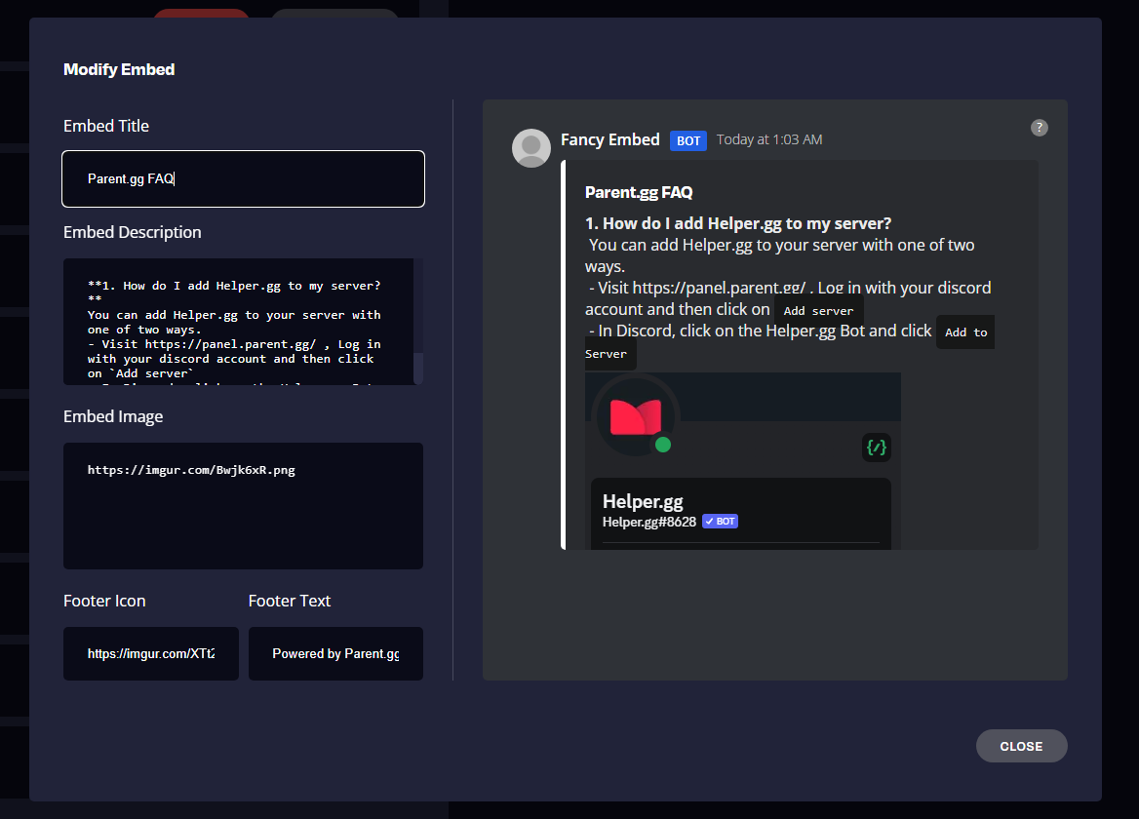The height and width of the screenshot is (819, 1139).
Task: Click the Modify Embed dialog heading
Action: 119,69
